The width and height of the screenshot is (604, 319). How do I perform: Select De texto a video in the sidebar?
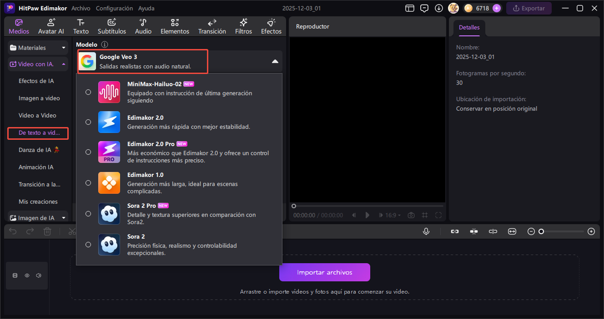click(x=38, y=133)
